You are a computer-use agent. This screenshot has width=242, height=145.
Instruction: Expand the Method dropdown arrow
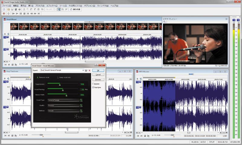(81, 111)
